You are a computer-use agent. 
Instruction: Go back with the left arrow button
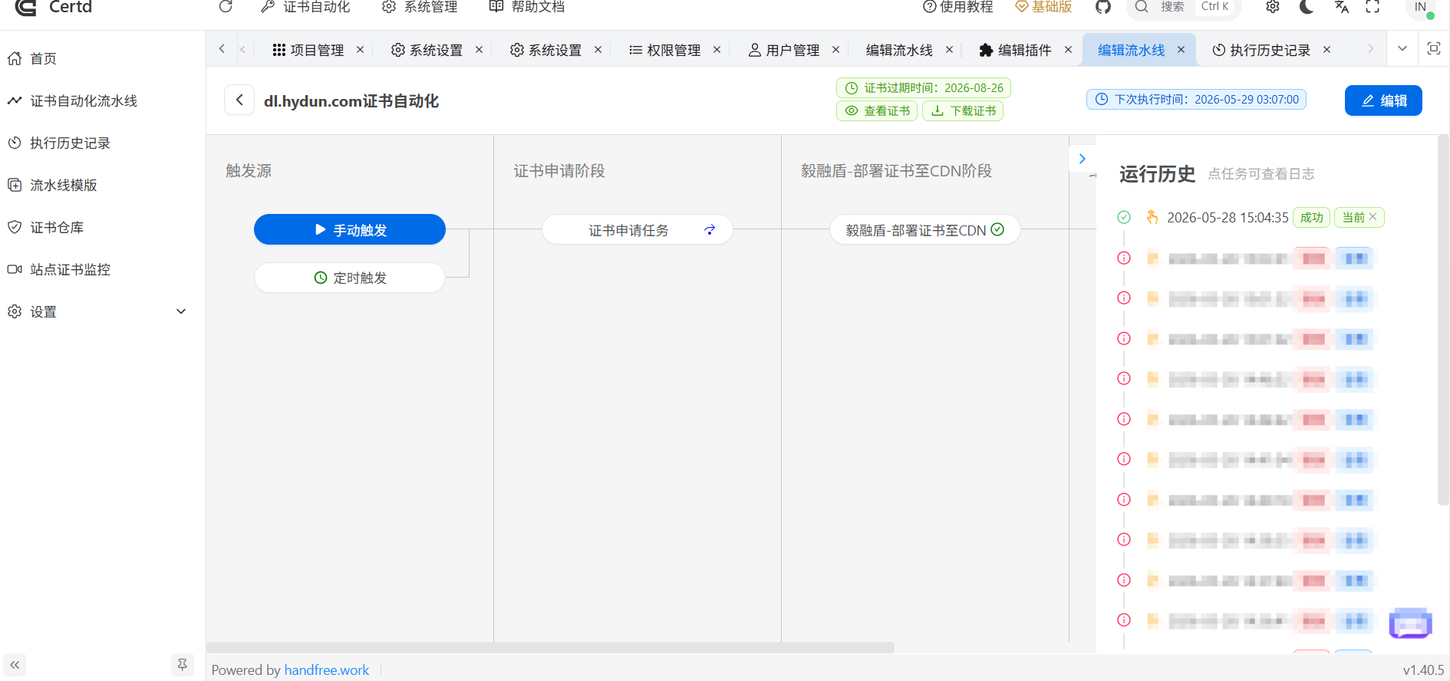pos(239,100)
